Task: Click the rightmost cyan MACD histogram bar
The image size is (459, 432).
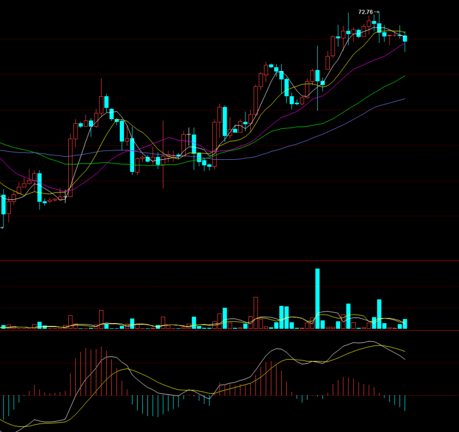Action: point(405,403)
